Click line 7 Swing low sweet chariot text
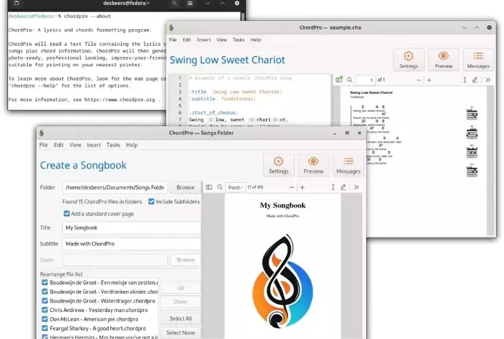The width and height of the screenshot is (504, 339). coord(239,120)
